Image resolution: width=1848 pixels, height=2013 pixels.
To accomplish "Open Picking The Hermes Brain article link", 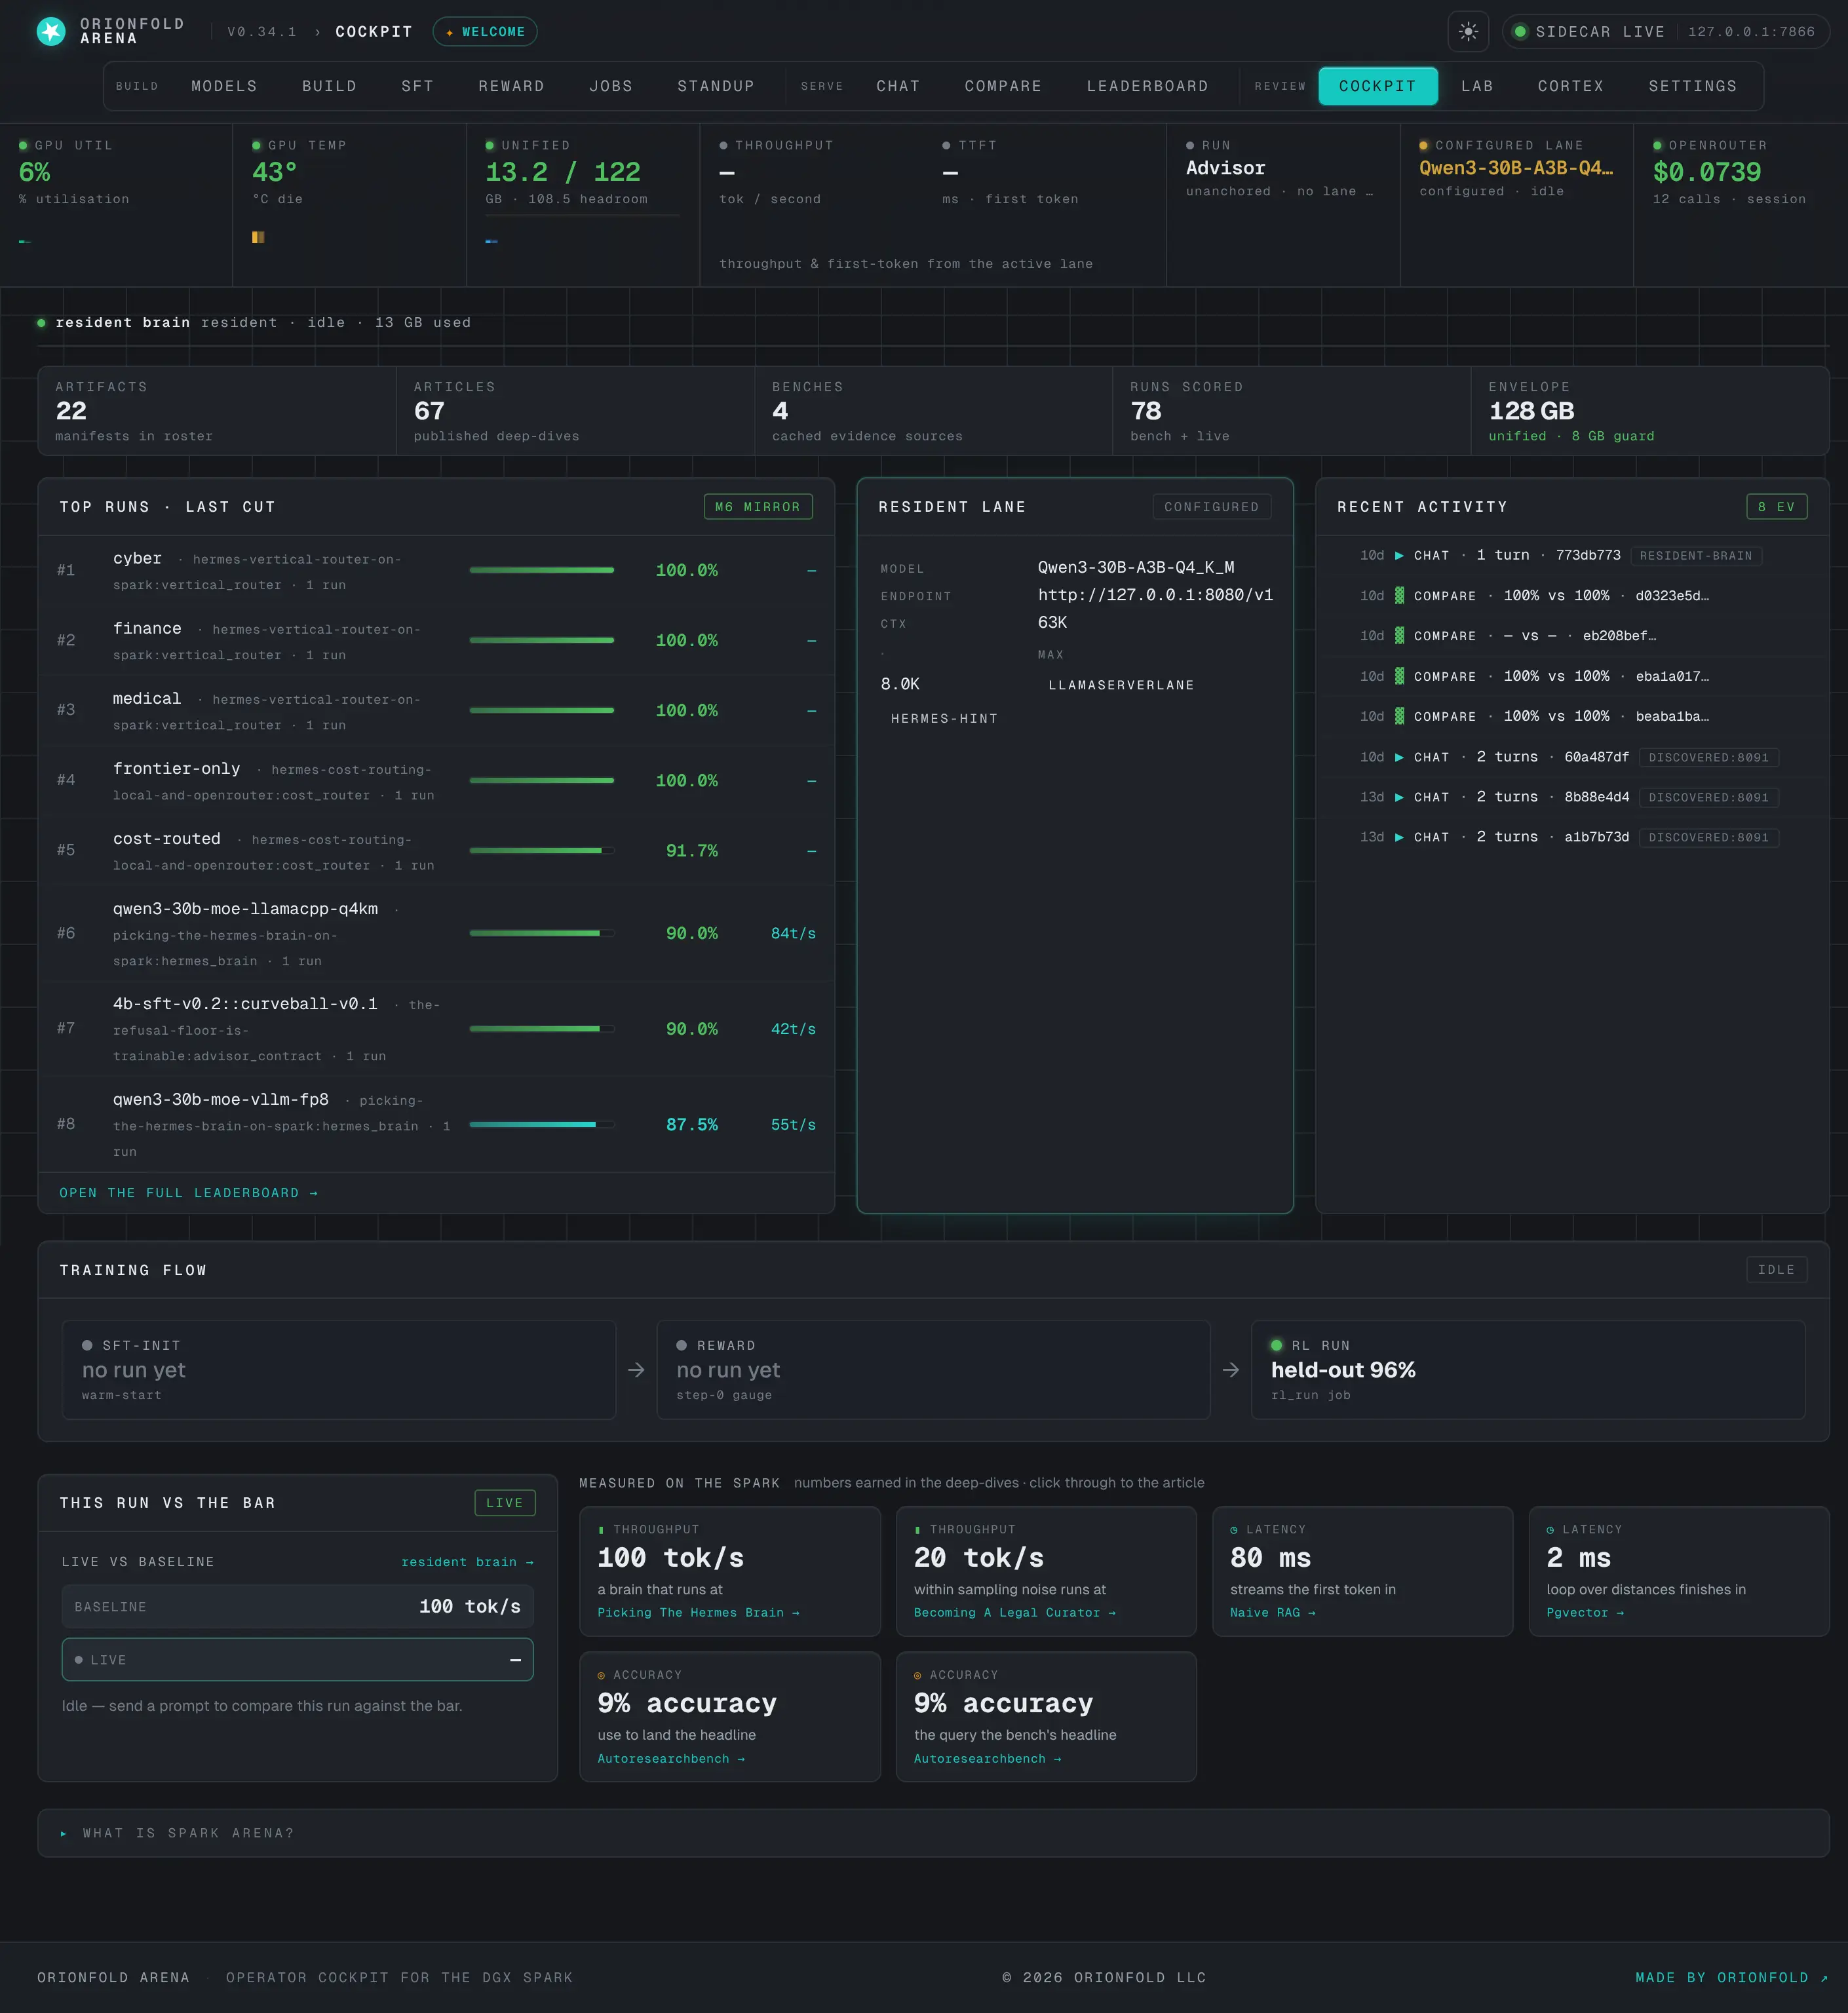I will pyautogui.click(x=698, y=1613).
